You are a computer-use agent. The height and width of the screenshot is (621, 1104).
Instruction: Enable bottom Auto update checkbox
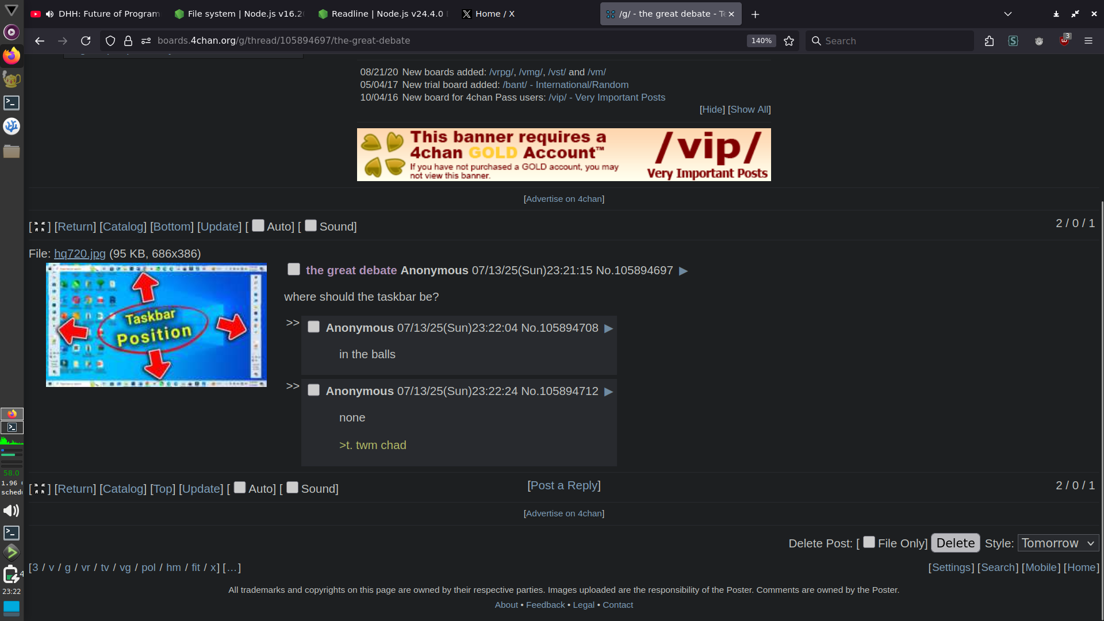[240, 488]
